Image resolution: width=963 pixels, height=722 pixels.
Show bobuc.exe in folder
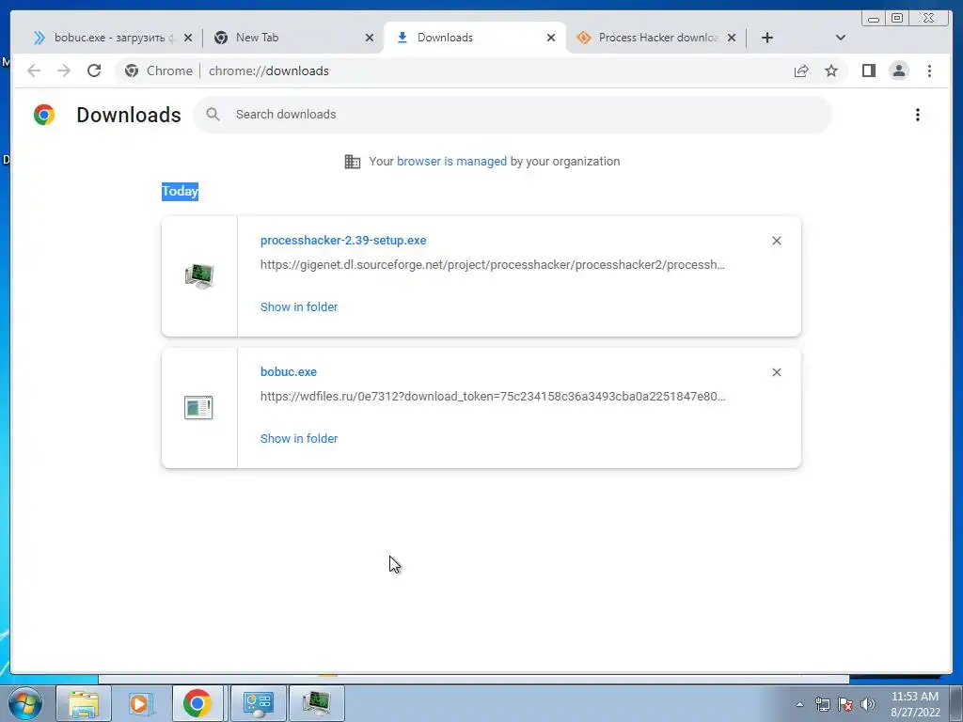pos(299,438)
